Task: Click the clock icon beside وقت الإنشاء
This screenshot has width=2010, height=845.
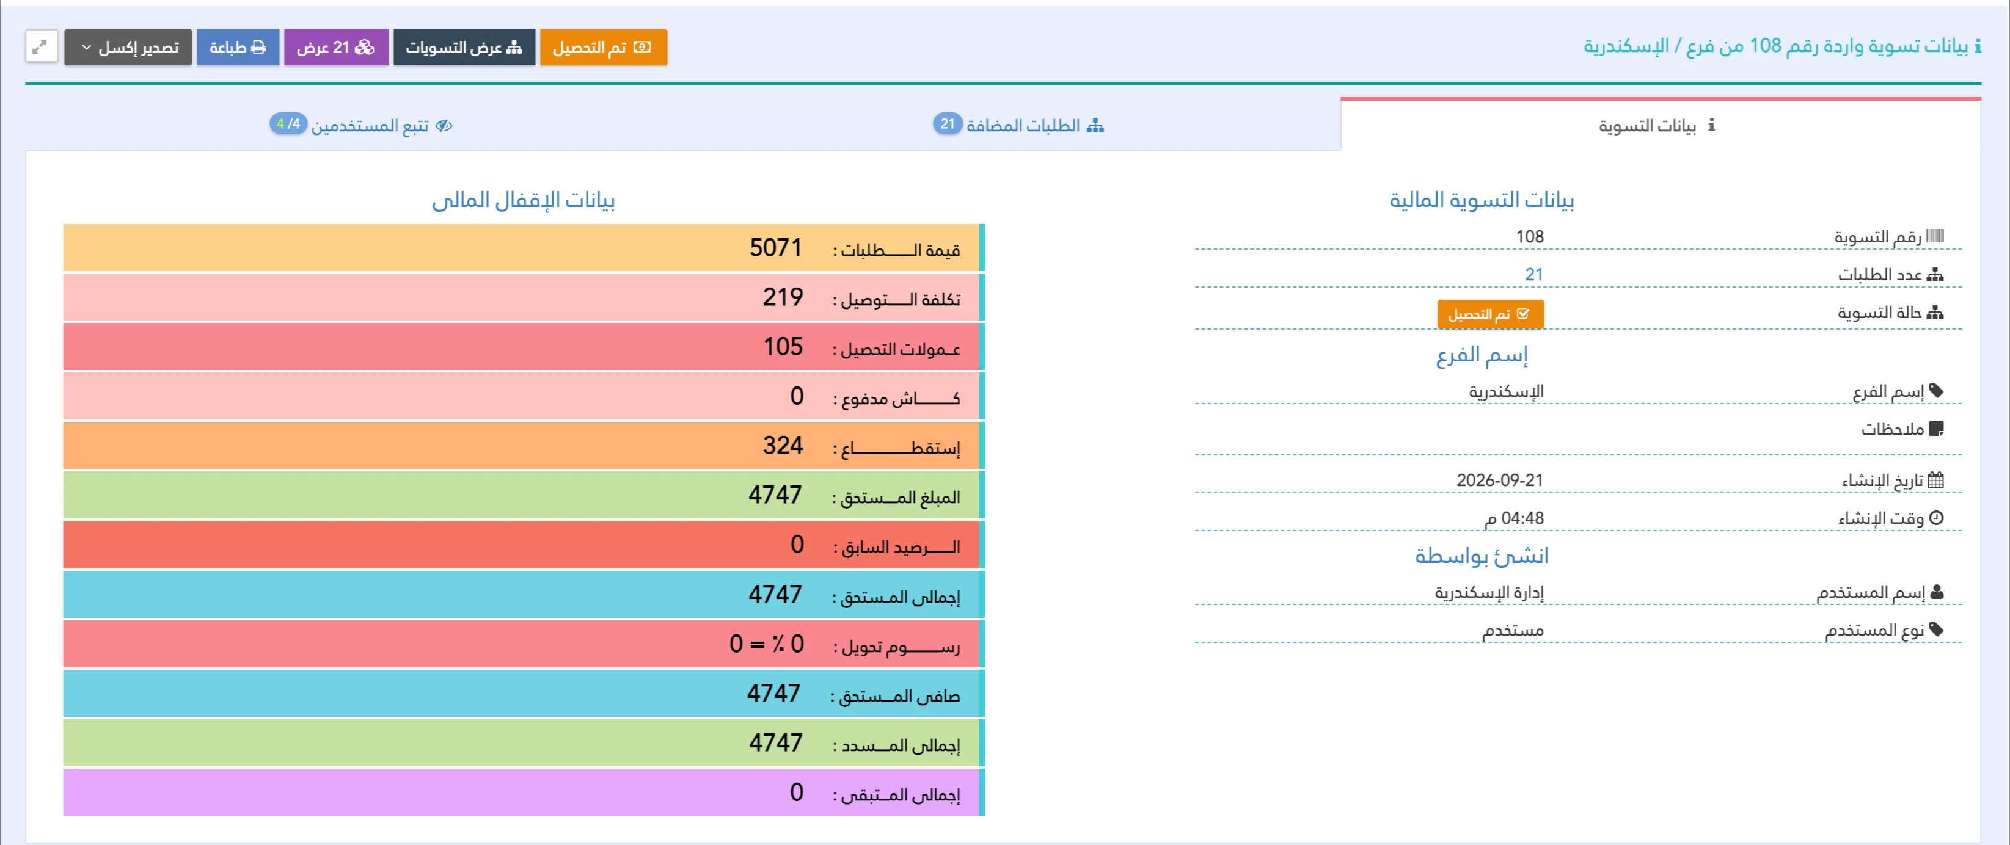Action: coord(1936,518)
